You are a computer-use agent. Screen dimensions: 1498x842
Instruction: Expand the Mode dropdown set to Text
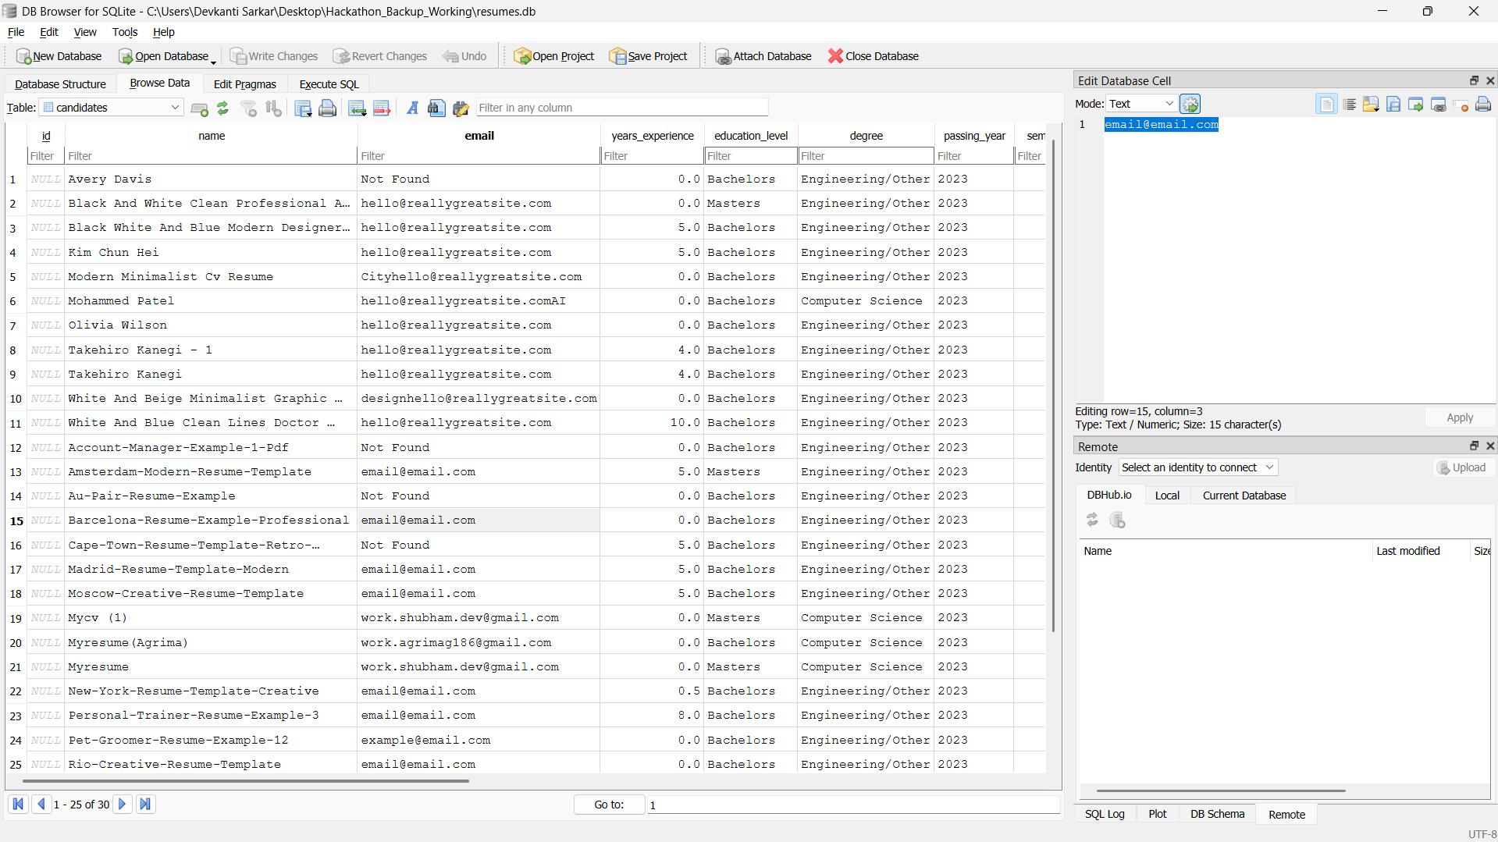point(1141,104)
